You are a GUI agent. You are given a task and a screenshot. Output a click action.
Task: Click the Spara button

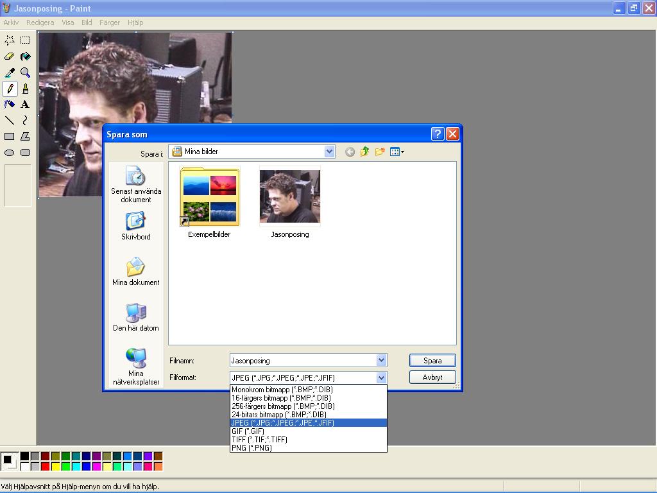[x=432, y=361]
